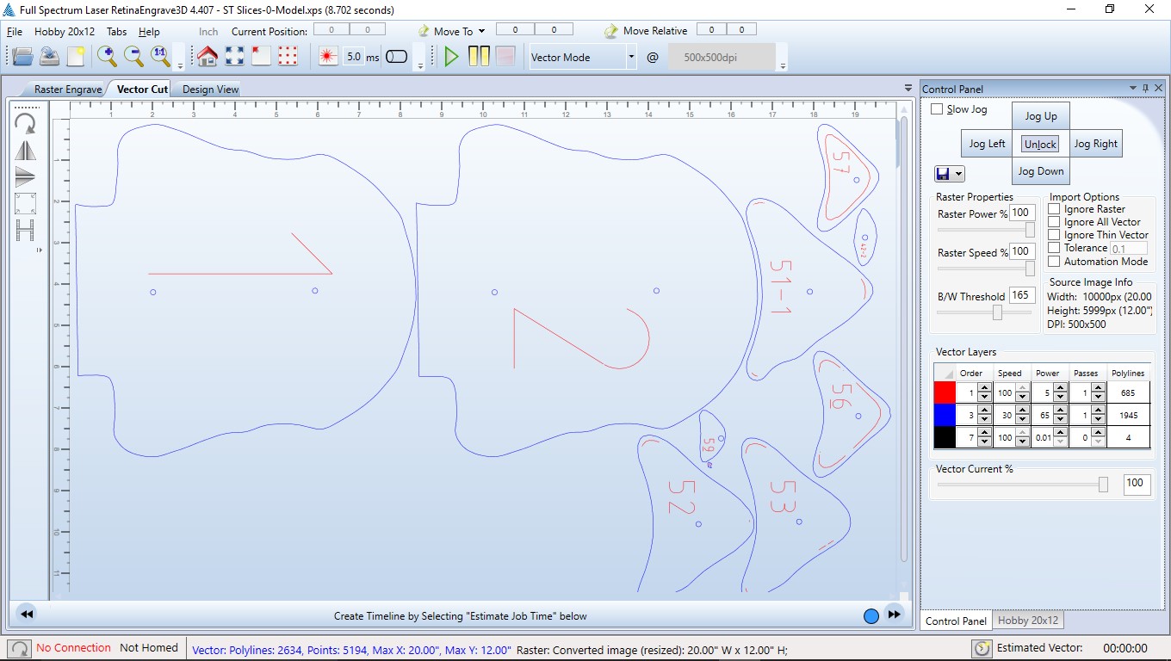Switch to Hobby 20x12 bottom tab
The image size is (1171, 661).
point(1028,620)
